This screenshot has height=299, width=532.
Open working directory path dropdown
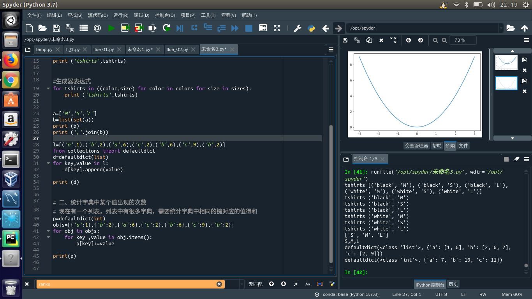[x=501, y=28]
